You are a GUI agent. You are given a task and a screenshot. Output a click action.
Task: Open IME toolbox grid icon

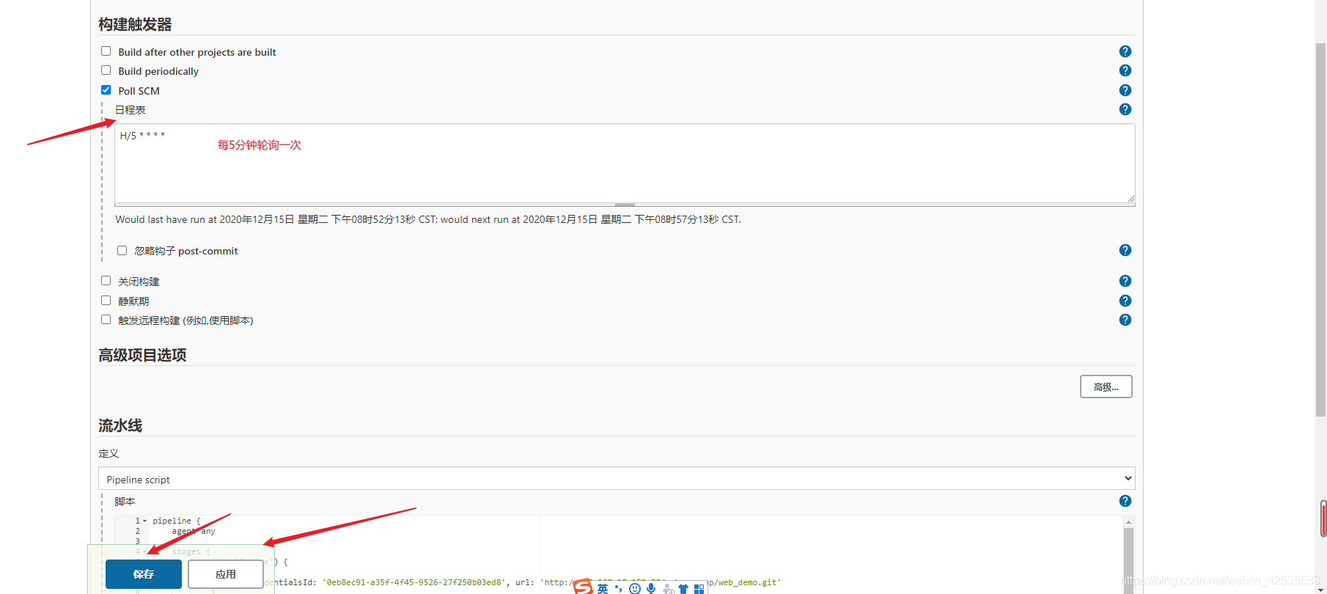pos(699,588)
